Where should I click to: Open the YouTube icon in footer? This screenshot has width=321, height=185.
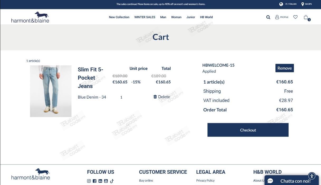pos(106,181)
